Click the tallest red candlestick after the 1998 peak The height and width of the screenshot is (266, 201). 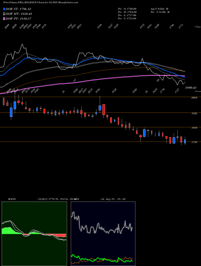coord(104,110)
